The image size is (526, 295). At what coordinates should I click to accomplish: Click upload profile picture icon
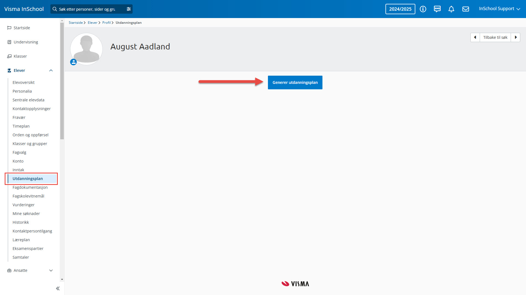tap(73, 62)
